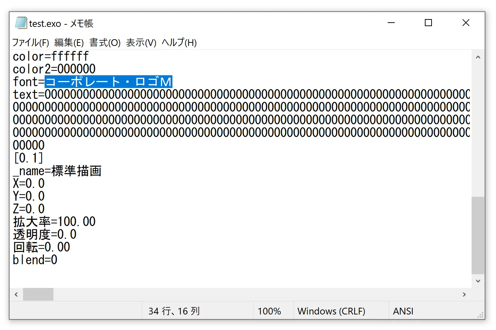Viewport: 496px width, 330px height.
Task: Open the ヘルプ(H) menu
Action: (x=179, y=43)
